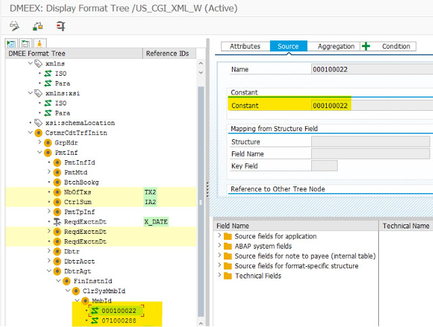Click the NbOfTxs element icon
The image size is (433, 327).
(57, 192)
